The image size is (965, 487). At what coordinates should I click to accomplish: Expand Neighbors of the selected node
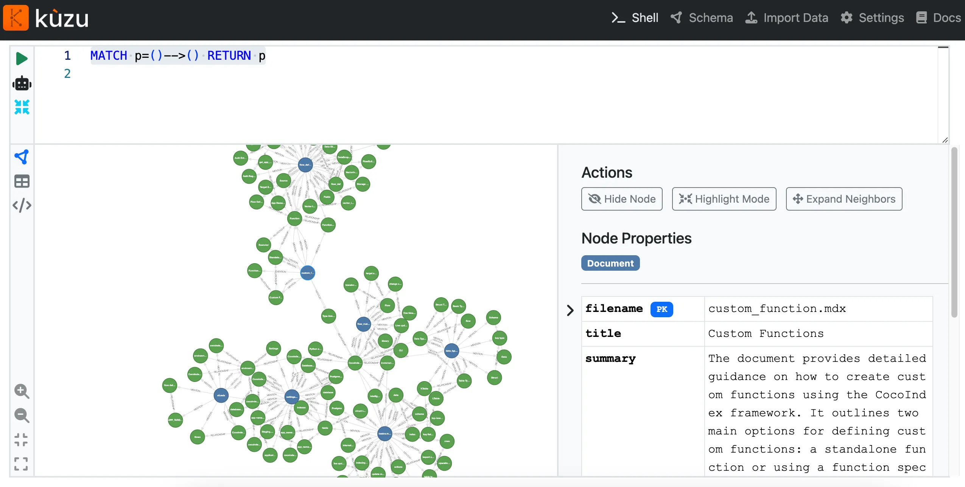[844, 199]
